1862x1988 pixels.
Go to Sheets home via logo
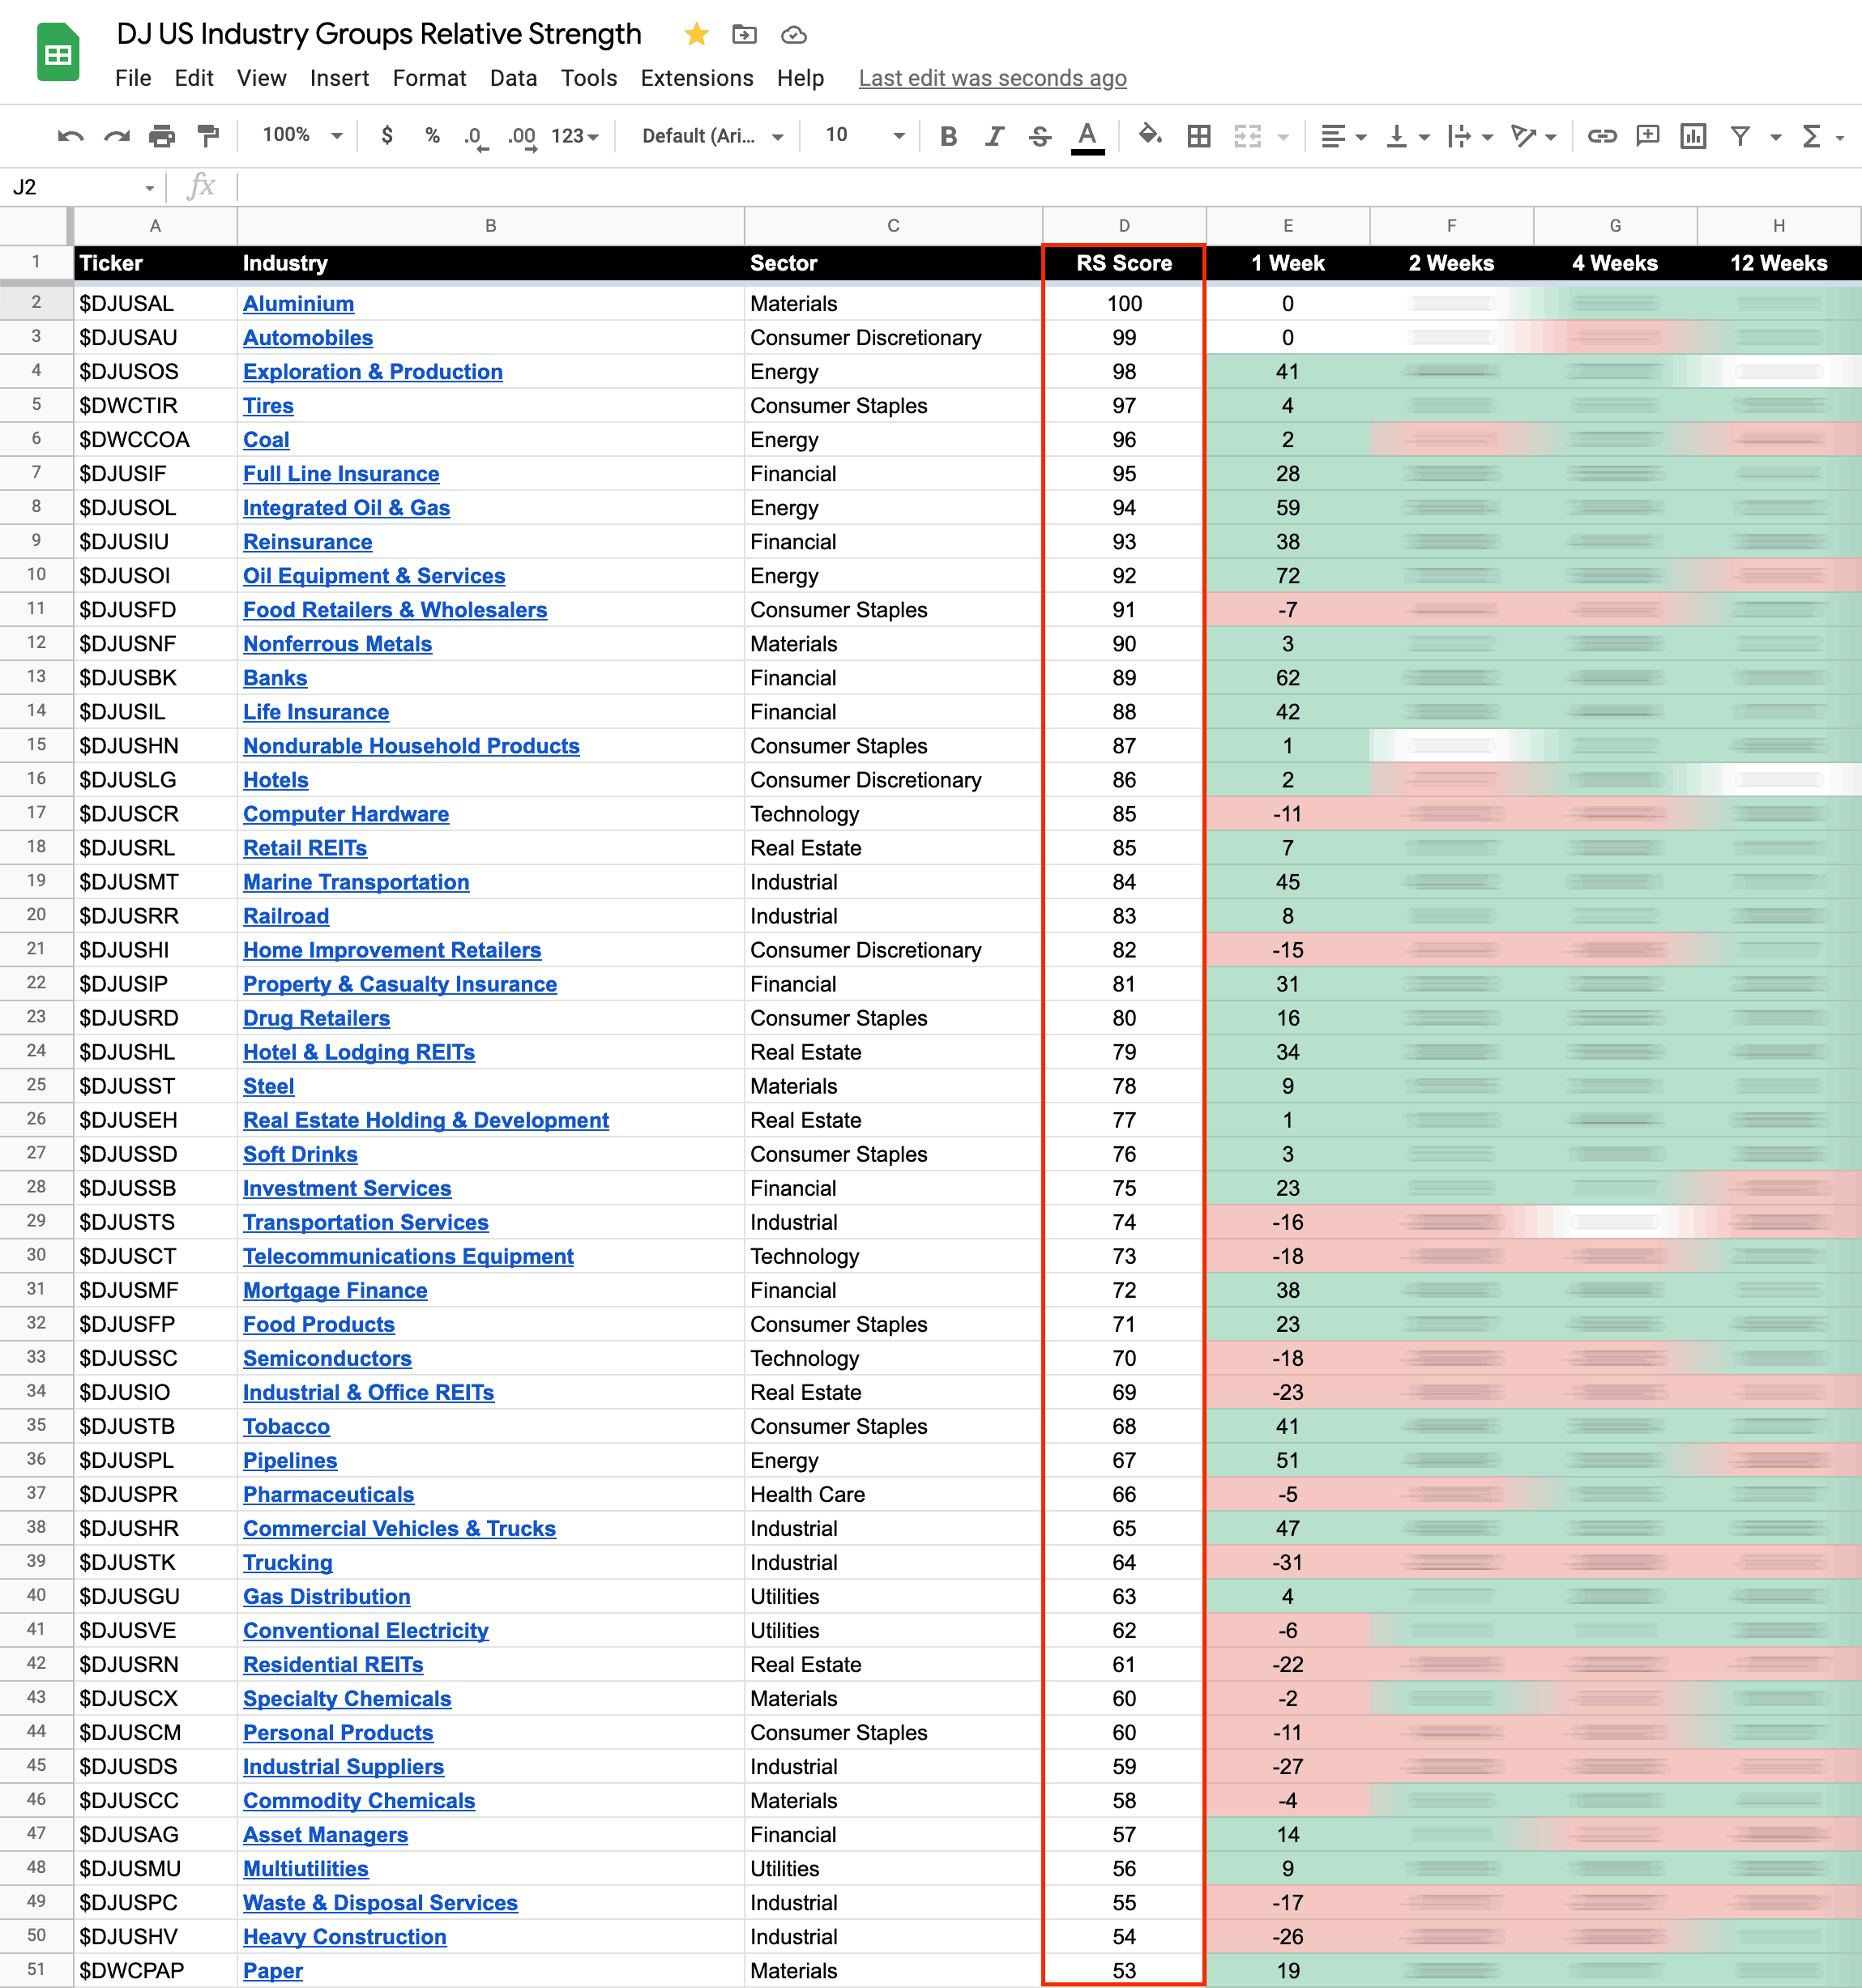tap(58, 52)
